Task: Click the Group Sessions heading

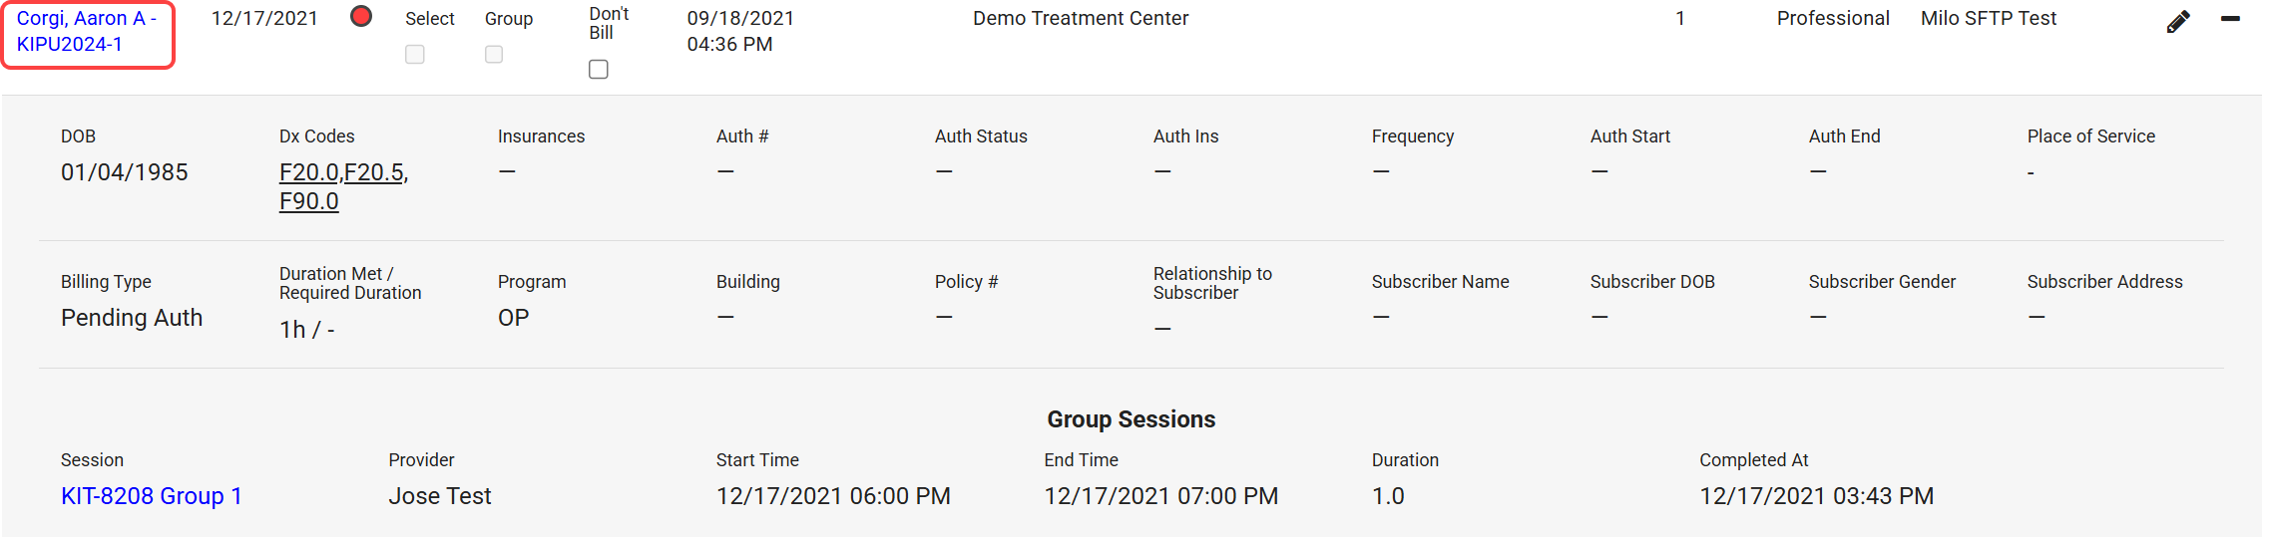Action: click(x=1131, y=419)
